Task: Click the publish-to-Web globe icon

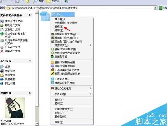Action: (2, 34)
